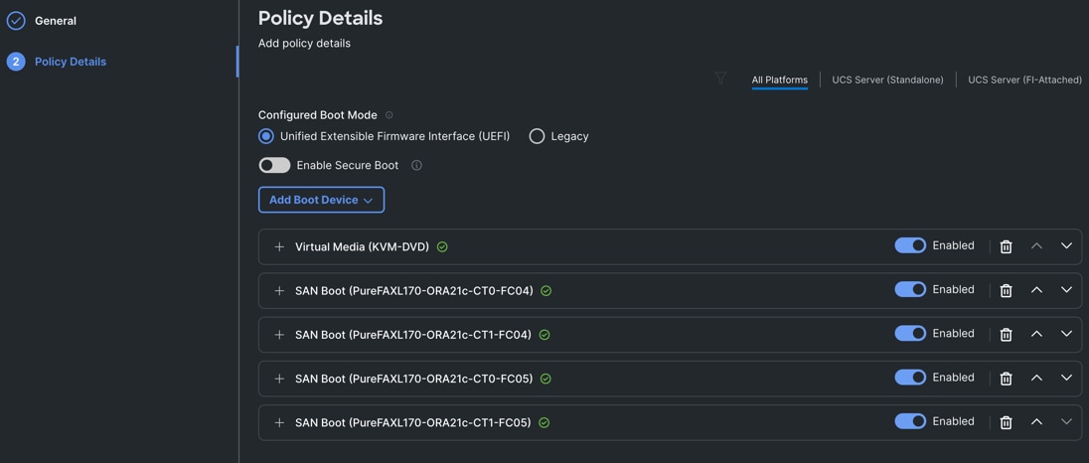Switch to UCS Server (FI-Attached) tab
The height and width of the screenshot is (463, 1089).
[1024, 79]
